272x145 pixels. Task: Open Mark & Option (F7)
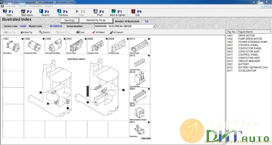click(117, 13)
